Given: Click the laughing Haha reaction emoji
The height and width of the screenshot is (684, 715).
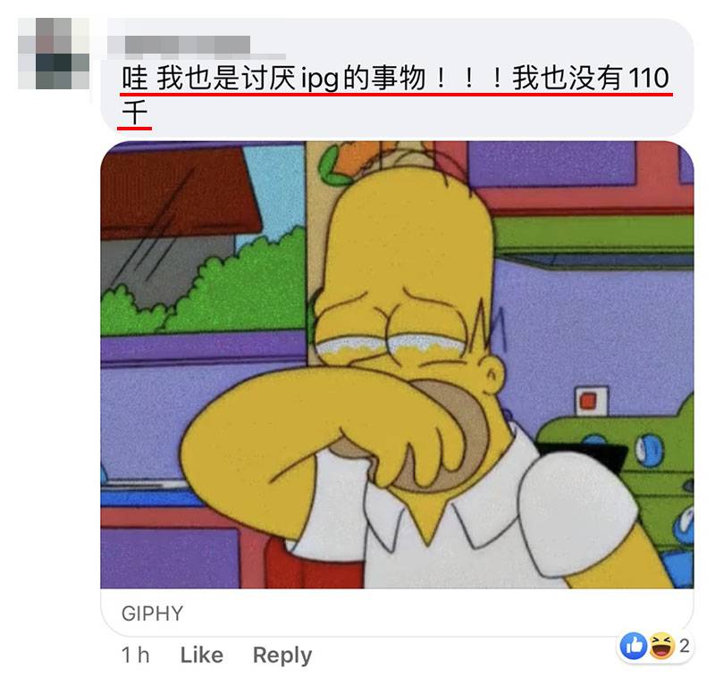Looking at the screenshot, I should click(661, 646).
